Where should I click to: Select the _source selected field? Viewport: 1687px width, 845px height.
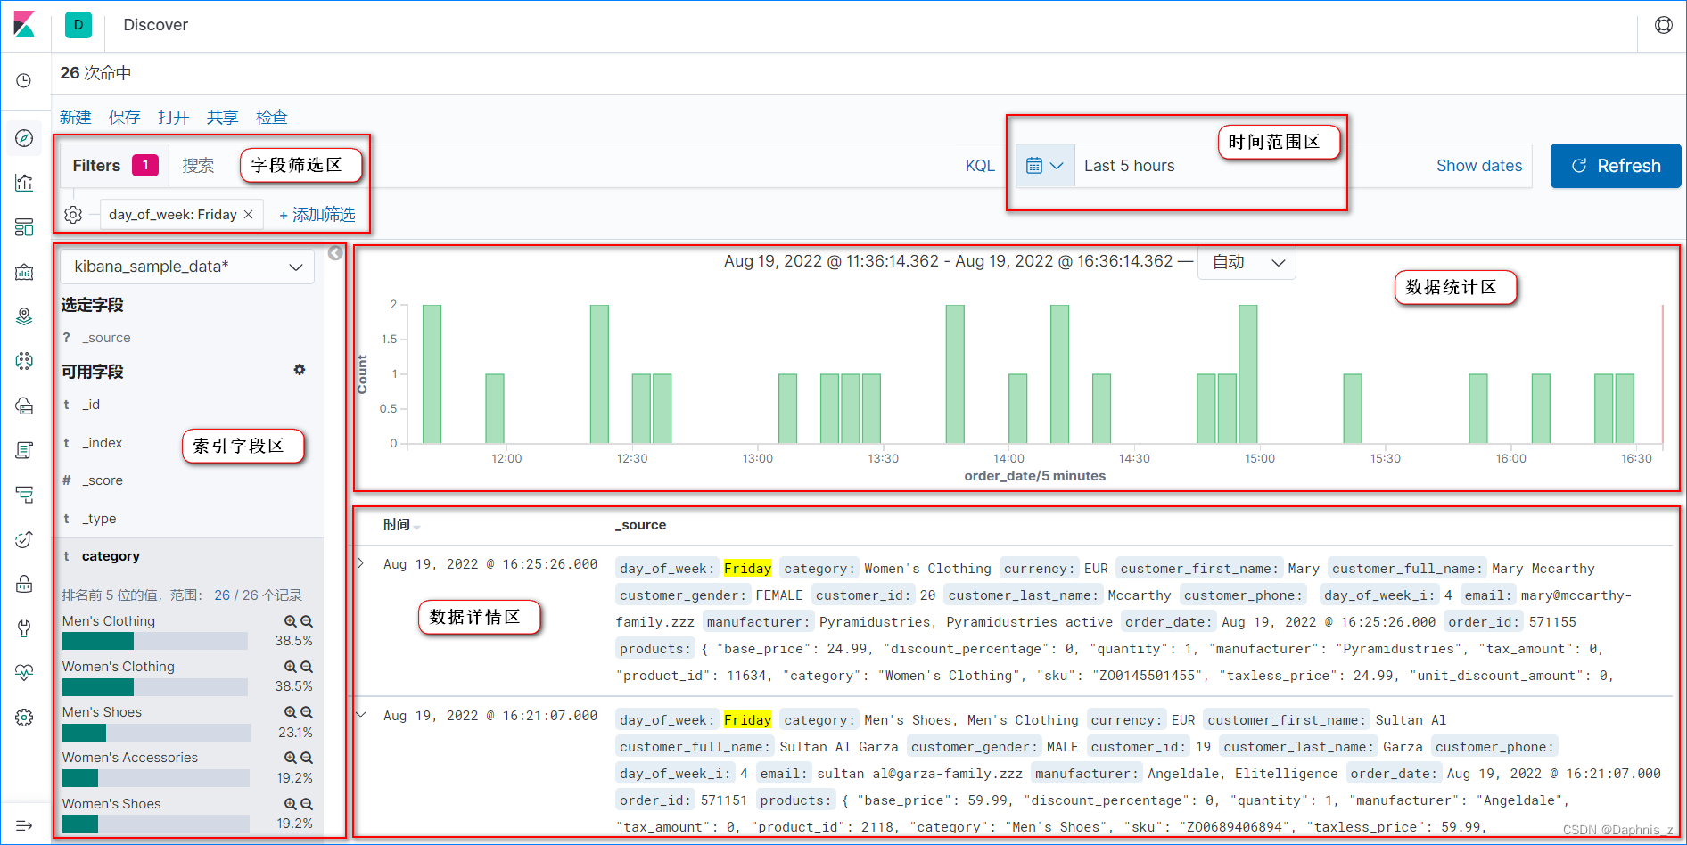click(106, 338)
